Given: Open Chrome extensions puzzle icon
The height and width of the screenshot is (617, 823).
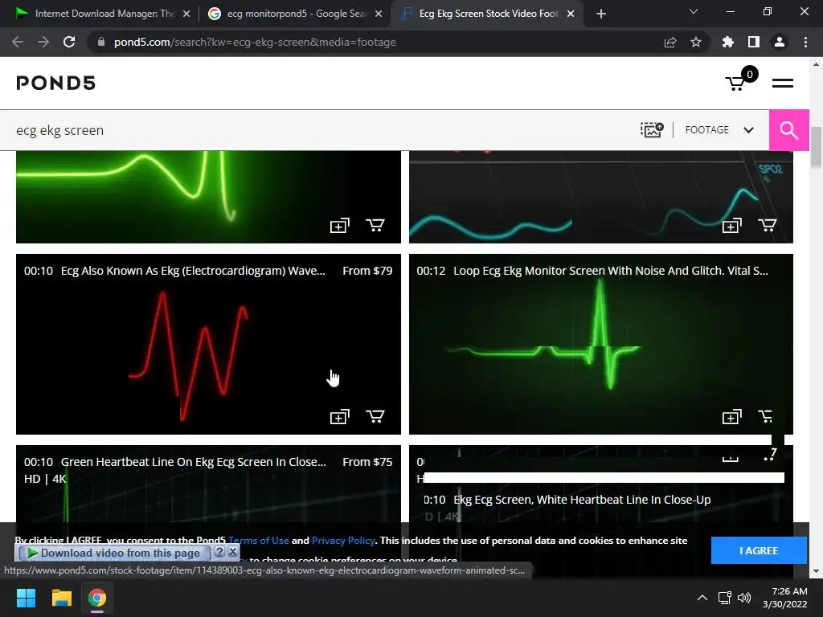Looking at the screenshot, I should [727, 42].
